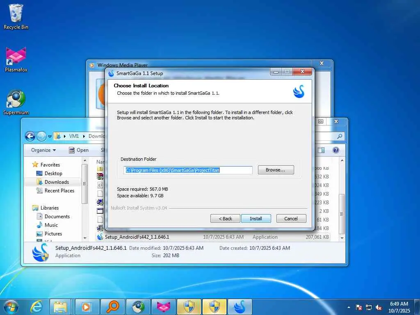Select the KB size entry above the setup file
This screenshot has height=315, width=420.
point(322,228)
